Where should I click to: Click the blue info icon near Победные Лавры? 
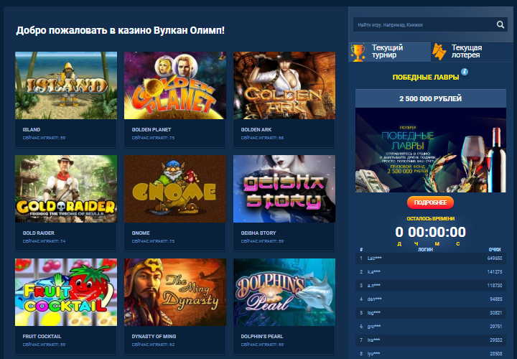tap(465, 72)
